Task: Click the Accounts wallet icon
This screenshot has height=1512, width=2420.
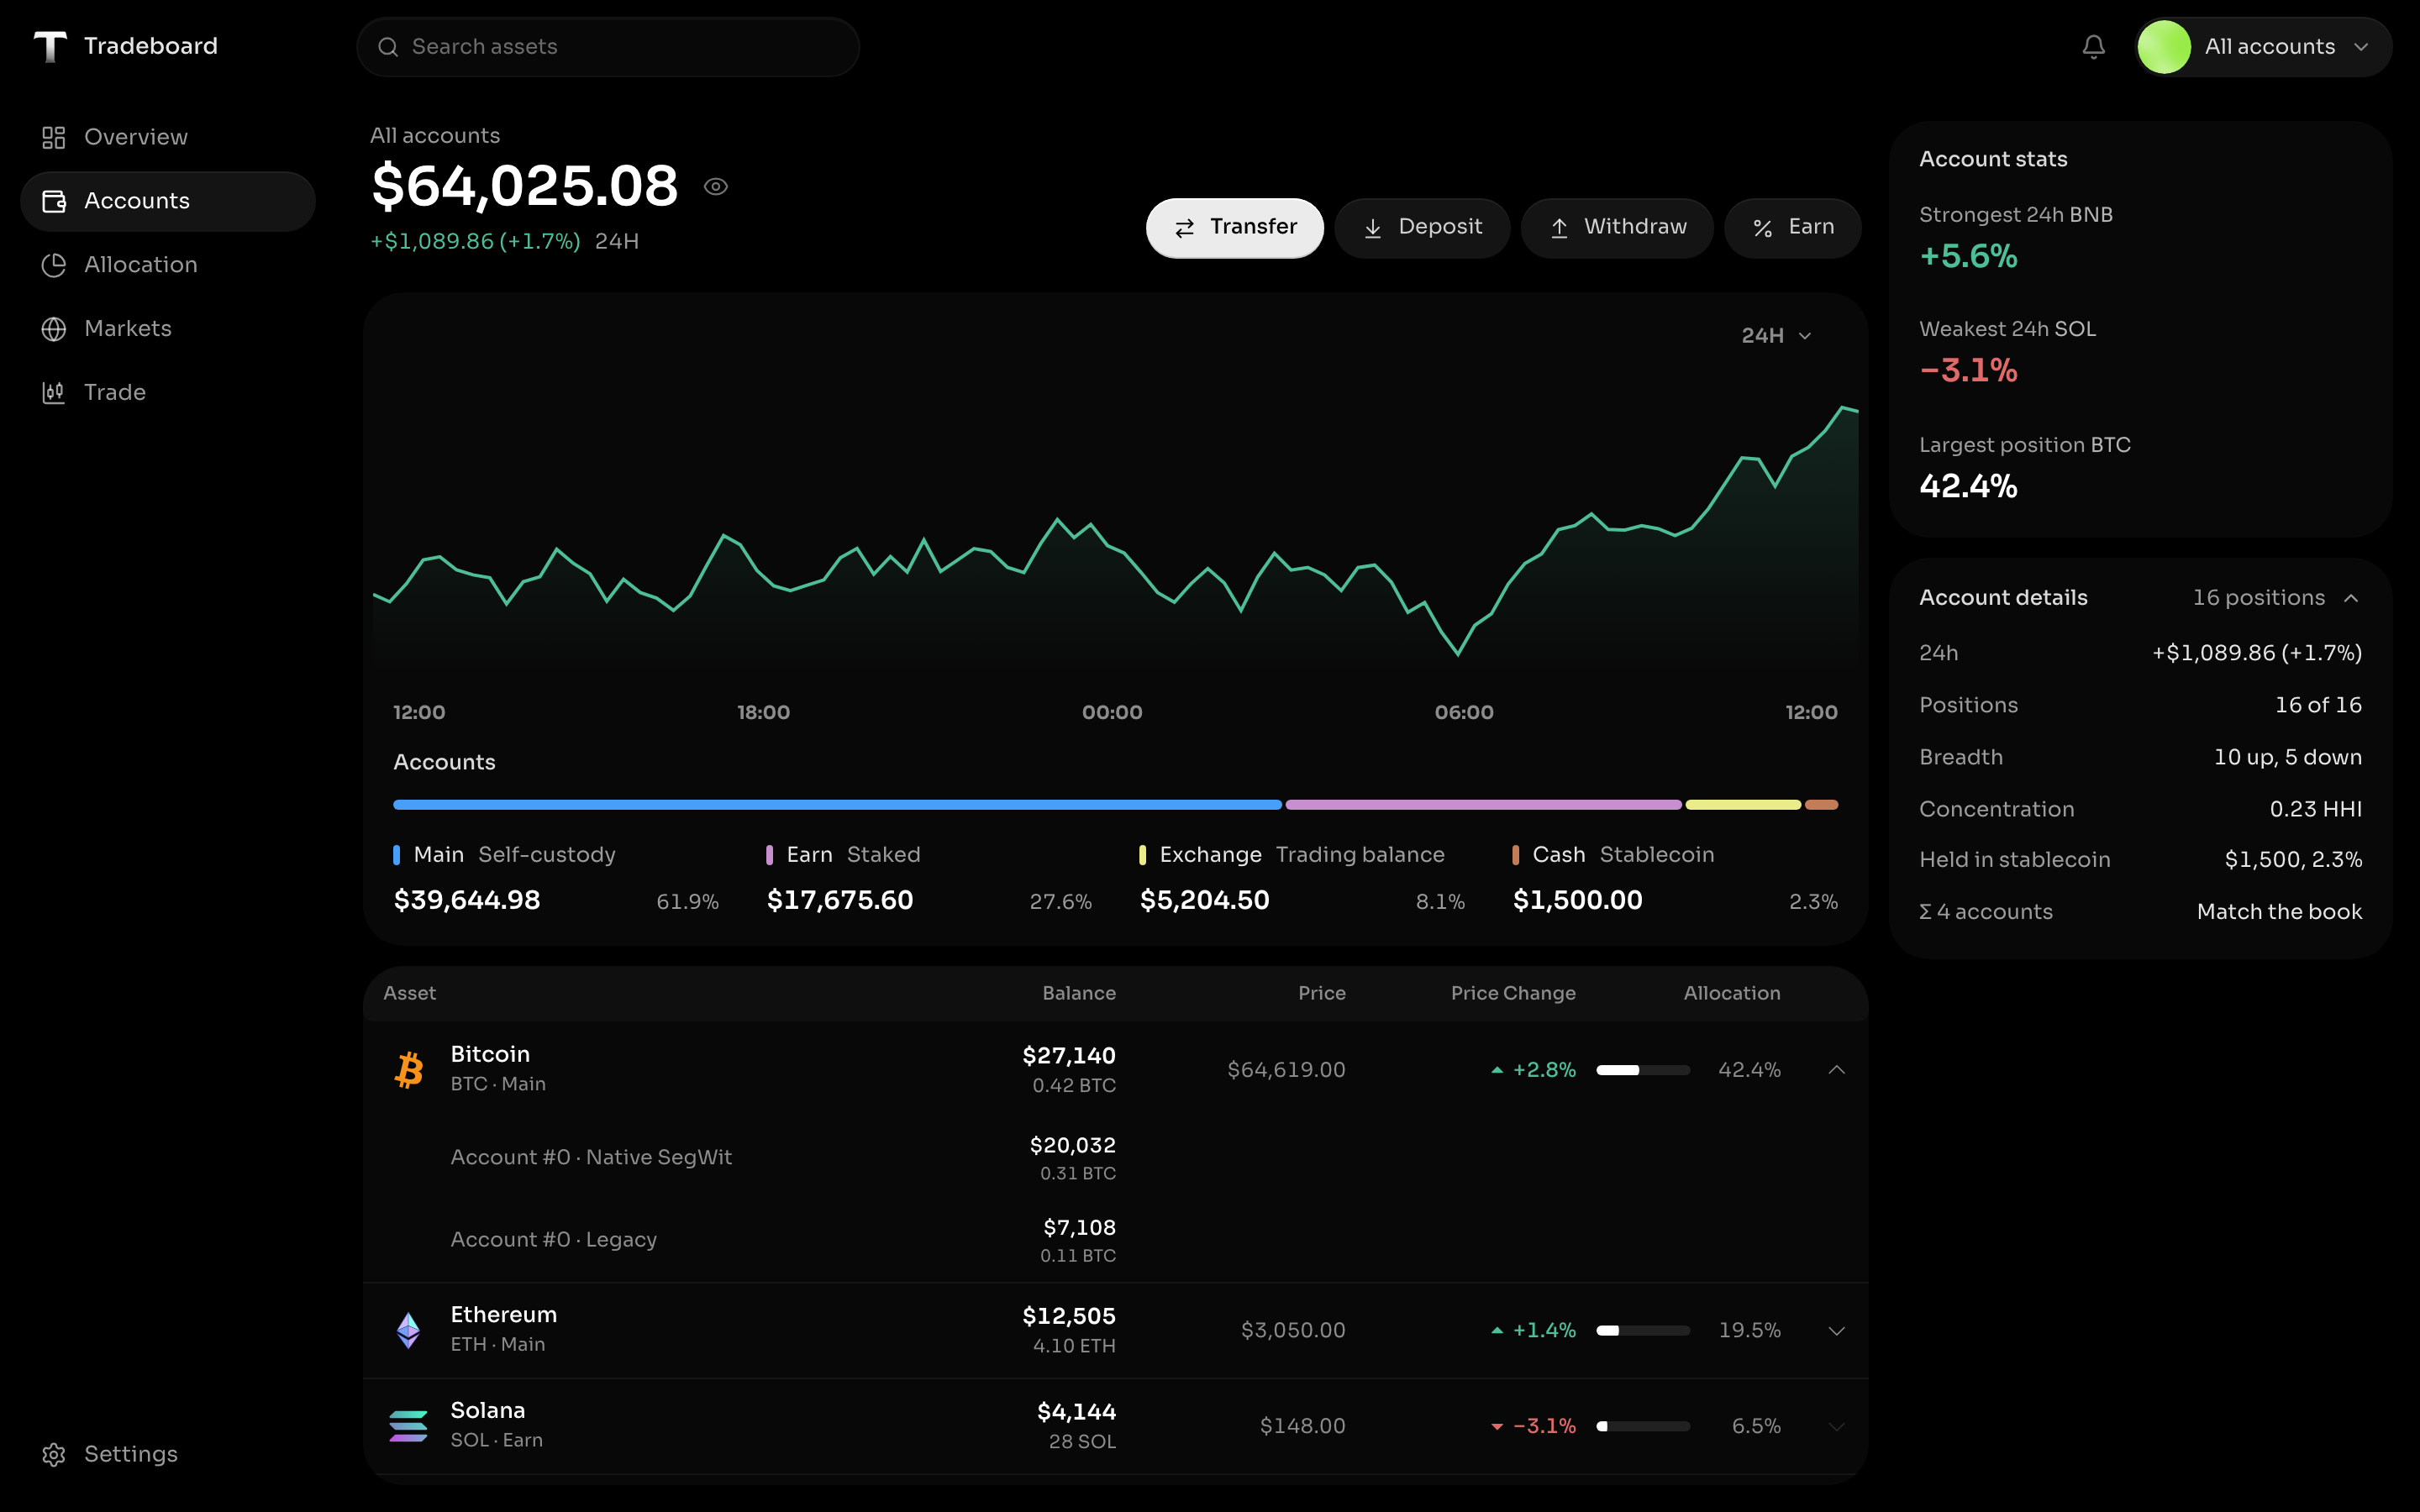Action: (x=54, y=201)
